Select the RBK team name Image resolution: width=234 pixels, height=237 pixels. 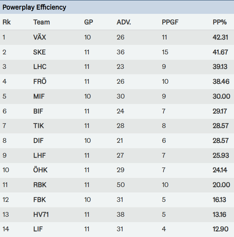coord(40,185)
